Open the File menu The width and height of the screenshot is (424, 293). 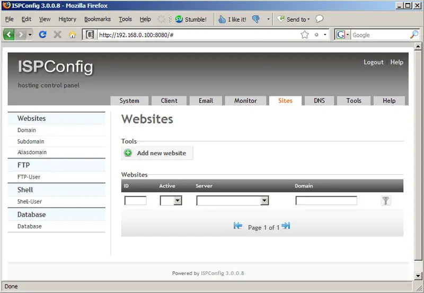[9, 19]
